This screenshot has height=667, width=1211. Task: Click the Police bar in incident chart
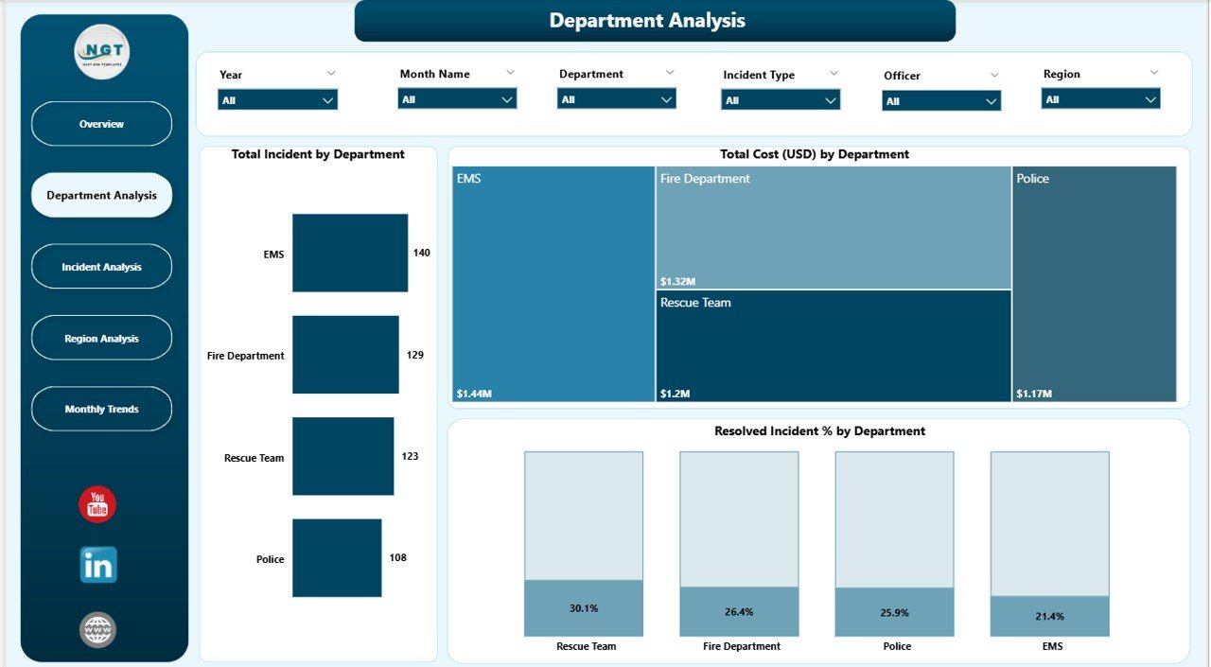[x=337, y=558]
